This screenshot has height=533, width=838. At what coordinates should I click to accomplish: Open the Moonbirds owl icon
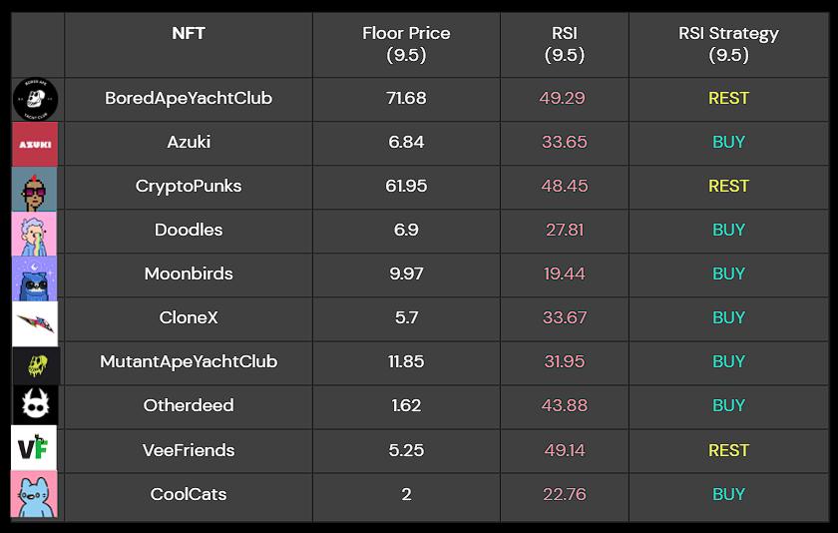pos(34,278)
